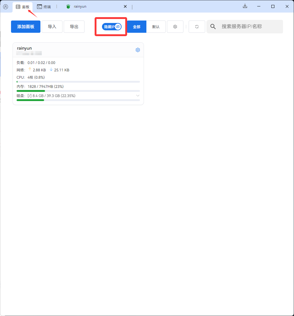Click the download arrow next to 25.11 KB
This screenshot has height=316, width=294.
[x=51, y=70]
